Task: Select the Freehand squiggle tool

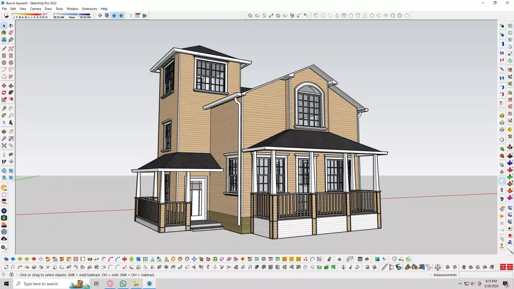Action: (x=11, y=49)
